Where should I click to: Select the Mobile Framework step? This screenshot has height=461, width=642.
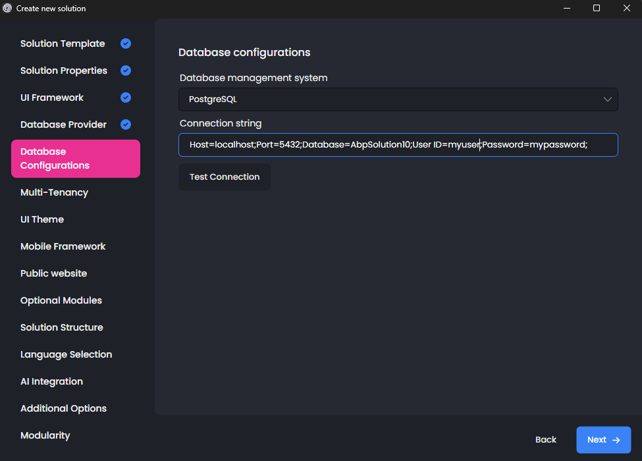click(63, 246)
